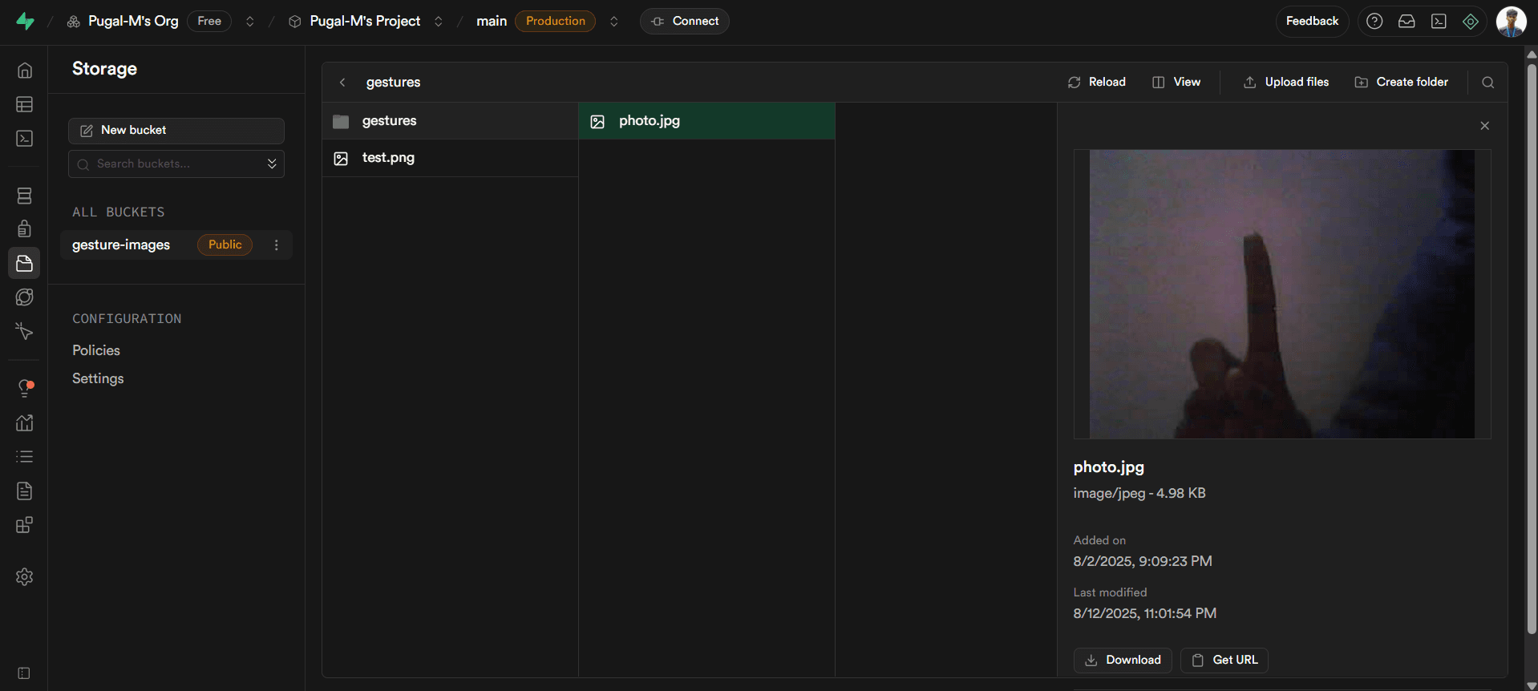Click the Public badge on gesture-images

pos(225,245)
